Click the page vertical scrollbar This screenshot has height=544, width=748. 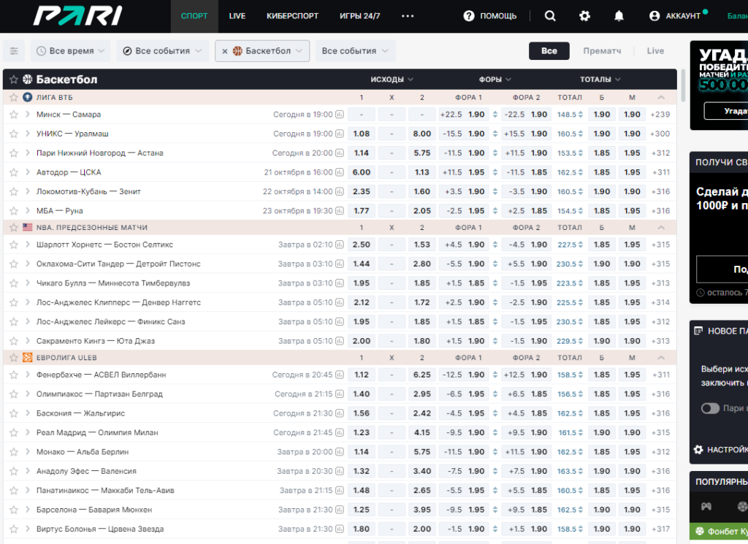click(683, 86)
